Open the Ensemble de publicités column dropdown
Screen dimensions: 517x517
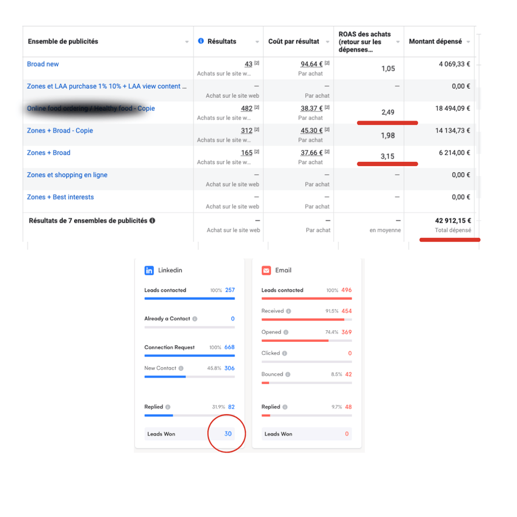[187, 42]
